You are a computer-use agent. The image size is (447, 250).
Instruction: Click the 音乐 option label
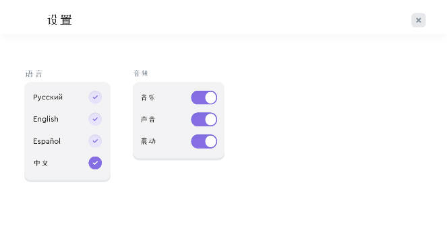[x=148, y=97]
